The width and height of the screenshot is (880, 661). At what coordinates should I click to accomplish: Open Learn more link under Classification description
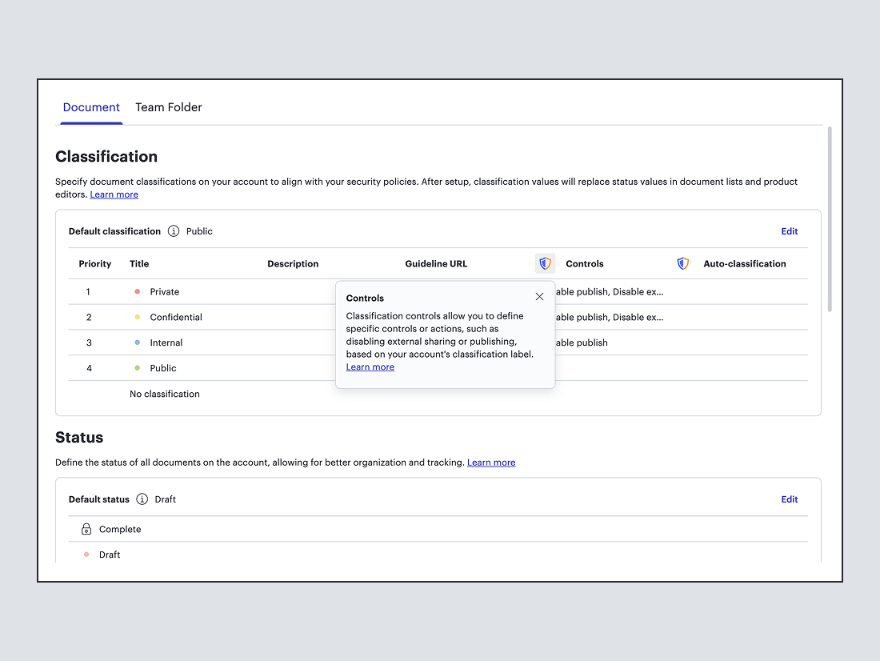coord(114,194)
